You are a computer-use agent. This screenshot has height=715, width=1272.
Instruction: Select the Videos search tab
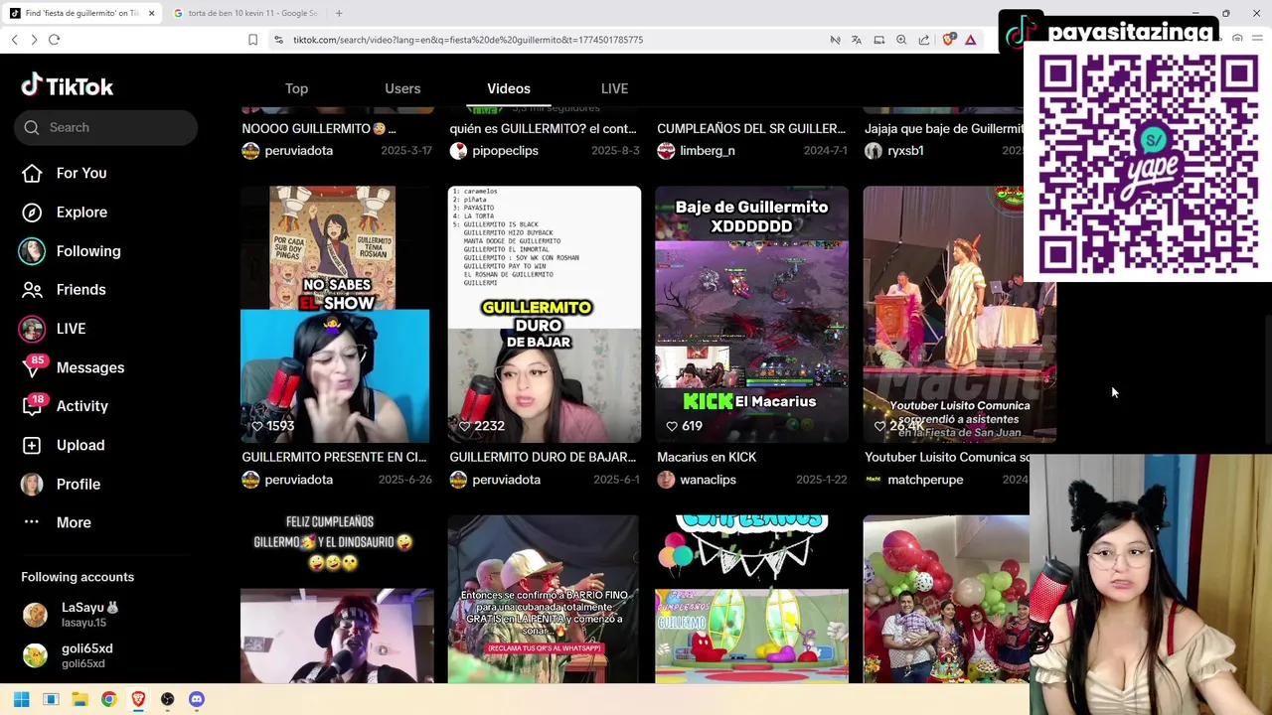click(509, 88)
